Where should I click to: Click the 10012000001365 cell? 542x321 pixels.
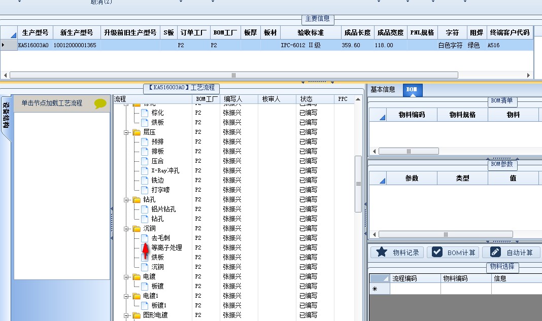coord(77,45)
